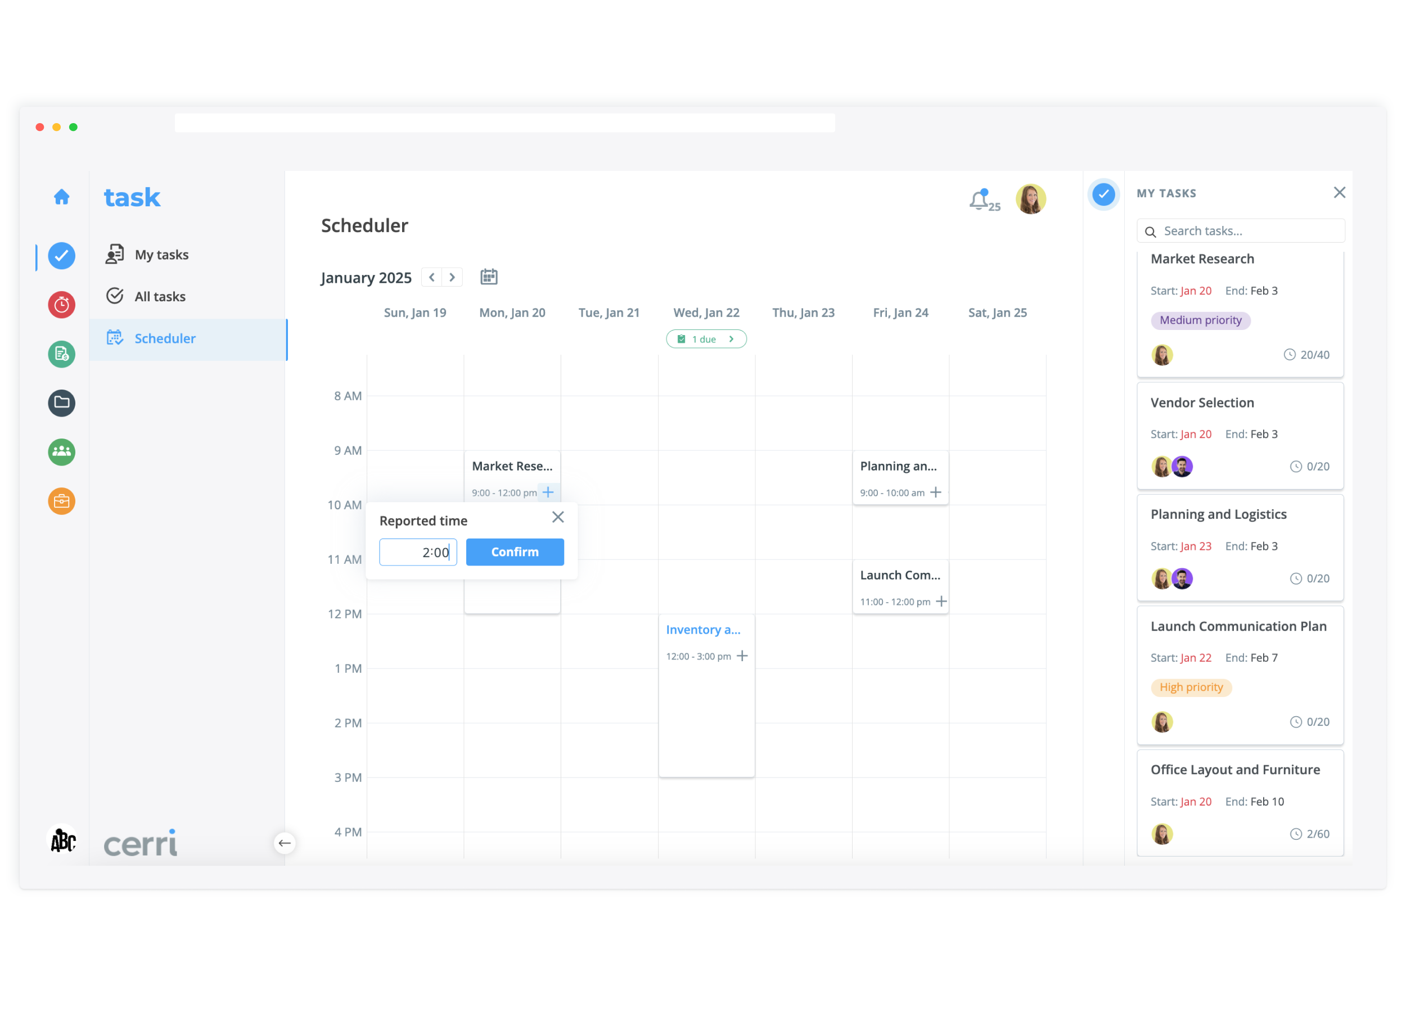
Task: Go to previous week with left chevron
Action: pos(432,277)
